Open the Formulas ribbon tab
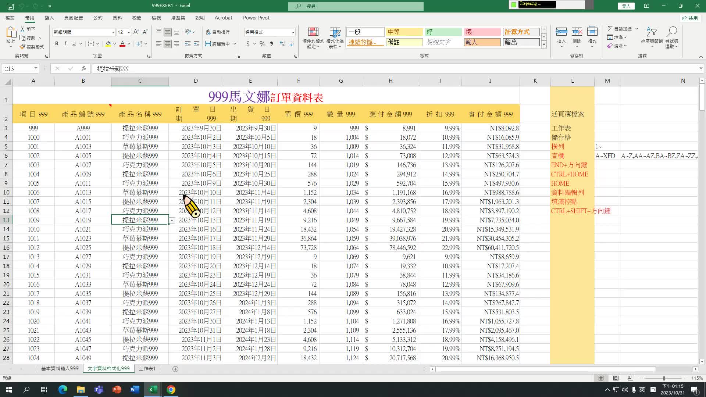The width and height of the screenshot is (706, 397). pos(98,18)
